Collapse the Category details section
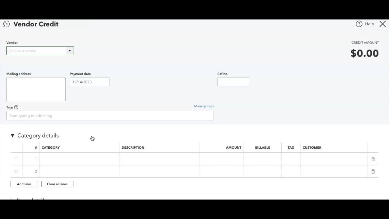Image resolution: width=389 pixels, height=219 pixels. pos(12,136)
